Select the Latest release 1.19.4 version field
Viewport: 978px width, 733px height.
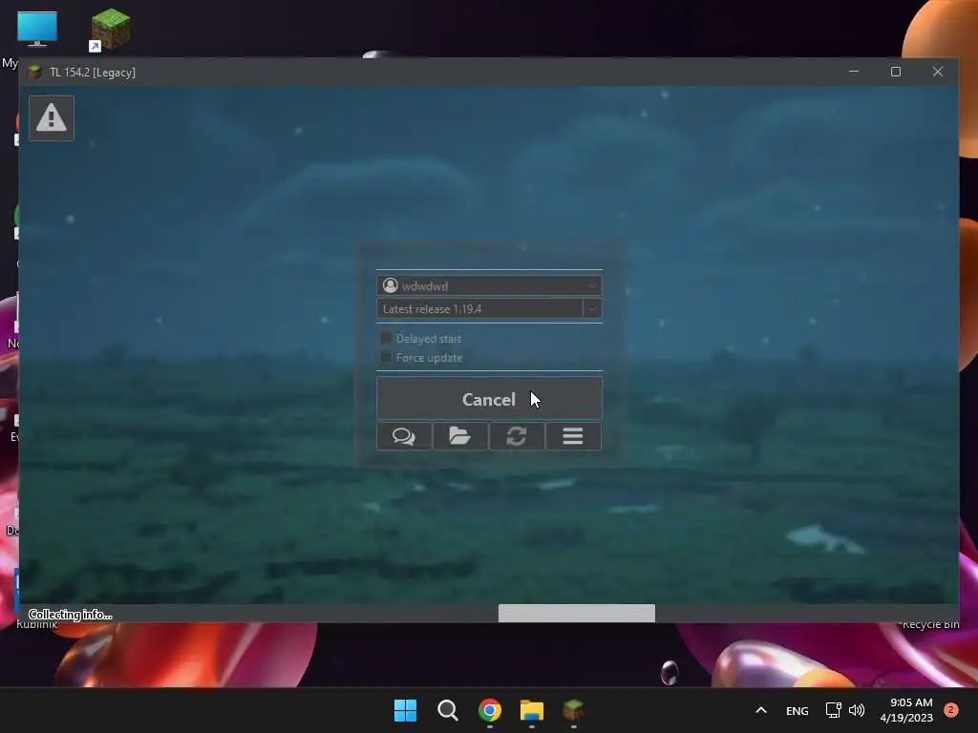[479, 308]
